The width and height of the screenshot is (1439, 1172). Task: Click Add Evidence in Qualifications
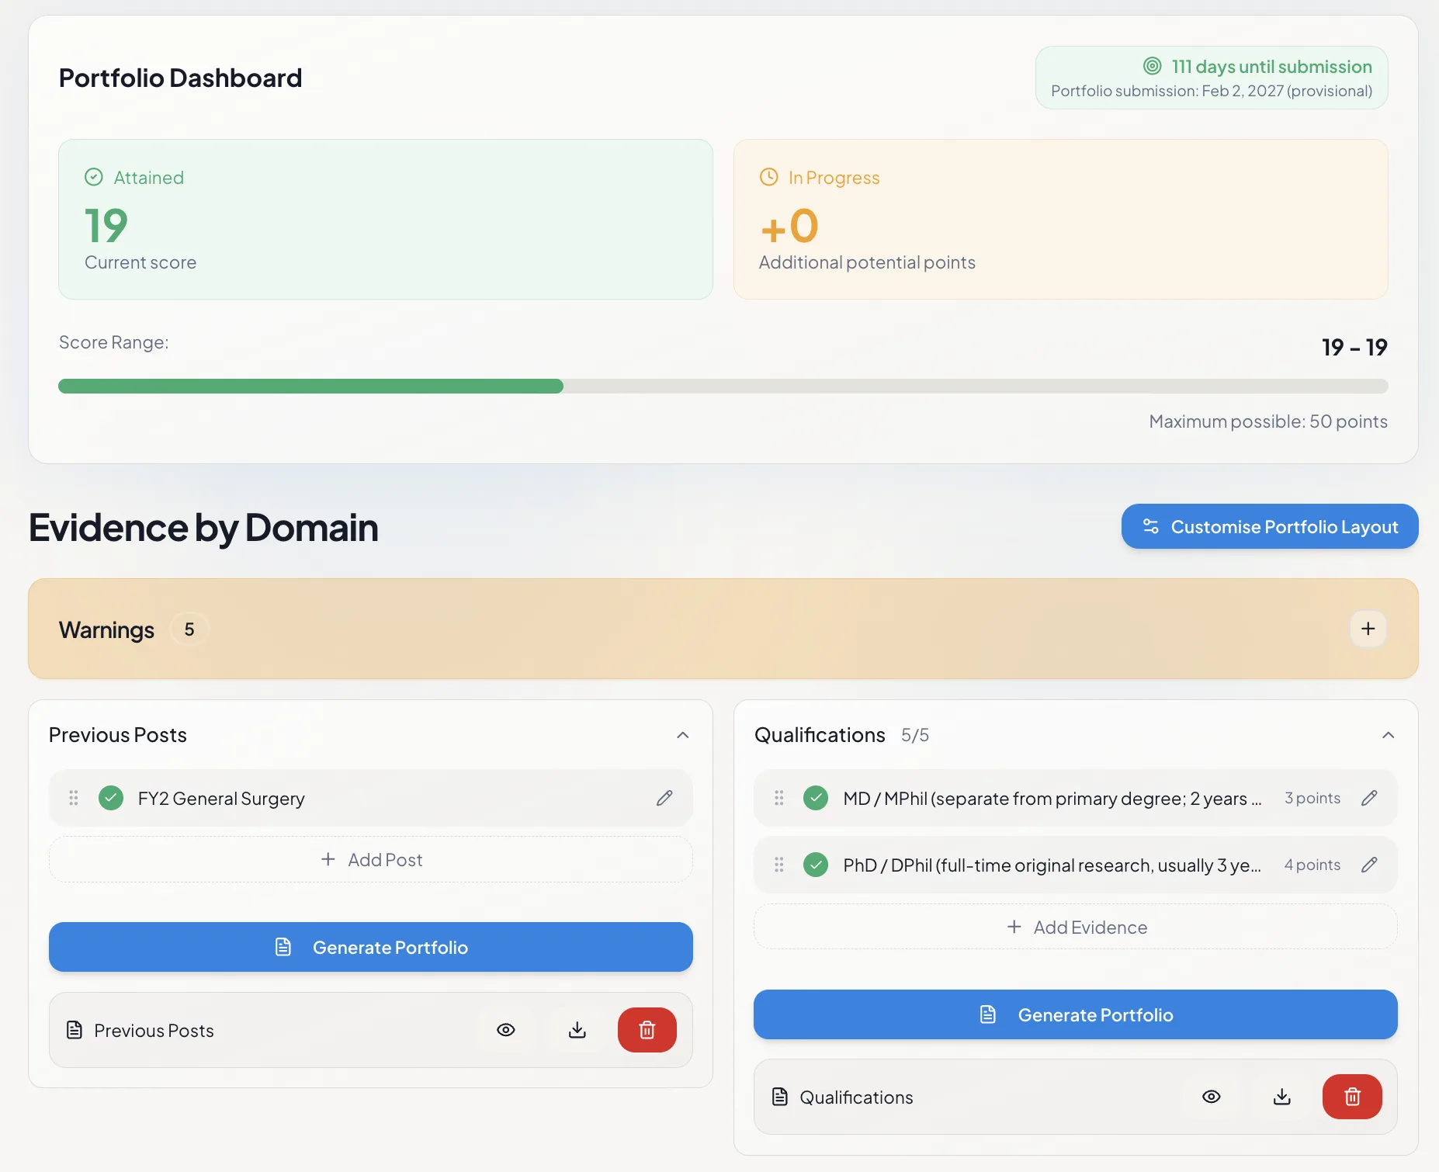click(1076, 927)
